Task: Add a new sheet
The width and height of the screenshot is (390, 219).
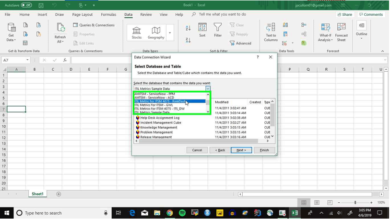Action: point(59,194)
